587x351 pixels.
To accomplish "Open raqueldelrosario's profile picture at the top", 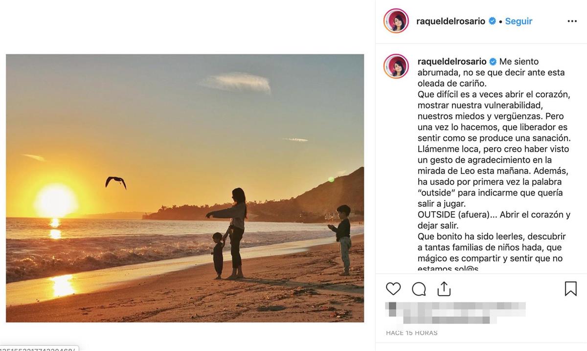I will [x=395, y=21].
